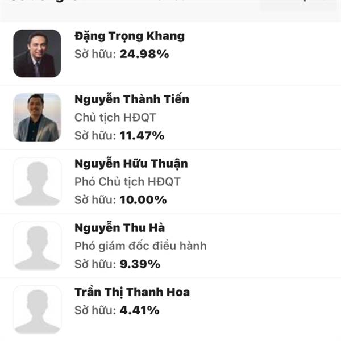Viewport: 341px width, 341px height.
Task: Click Nguyễn Thu Hà's placeholder avatar
Action: tap(37, 246)
